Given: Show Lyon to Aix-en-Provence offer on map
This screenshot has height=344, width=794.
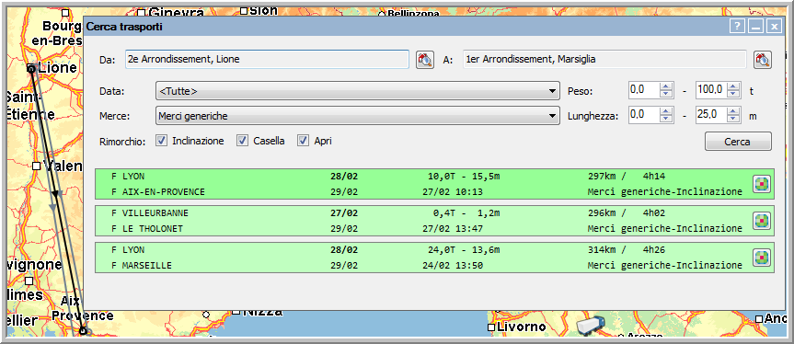Looking at the screenshot, I should tap(762, 184).
